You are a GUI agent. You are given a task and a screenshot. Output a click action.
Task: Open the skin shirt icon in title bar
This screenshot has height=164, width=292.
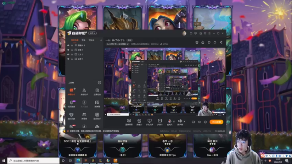click(205, 34)
